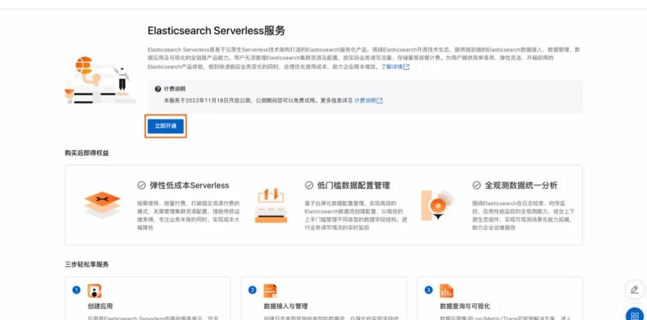The image size is (647, 320).
Task: Click the step 1 number badge
Action: click(76, 290)
